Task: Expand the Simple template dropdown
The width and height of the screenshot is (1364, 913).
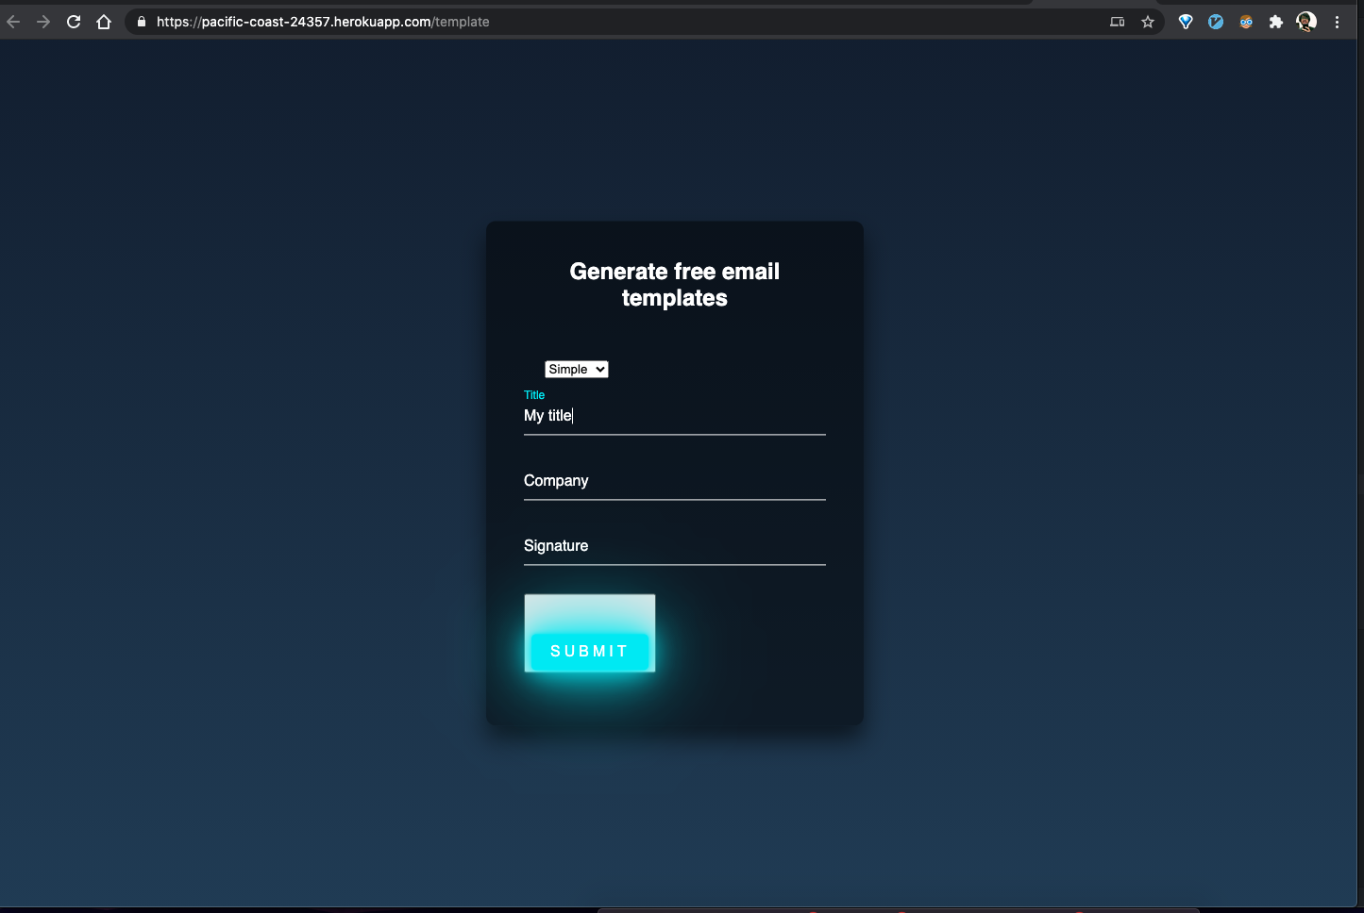Action: click(x=577, y=370)
